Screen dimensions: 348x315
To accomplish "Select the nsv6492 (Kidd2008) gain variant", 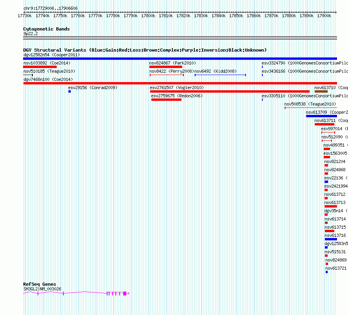I will pyautogui.click(x=220, y=75).
